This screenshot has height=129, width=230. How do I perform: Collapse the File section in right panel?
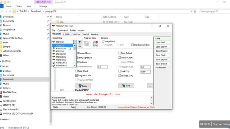click(x=156, y=38)
